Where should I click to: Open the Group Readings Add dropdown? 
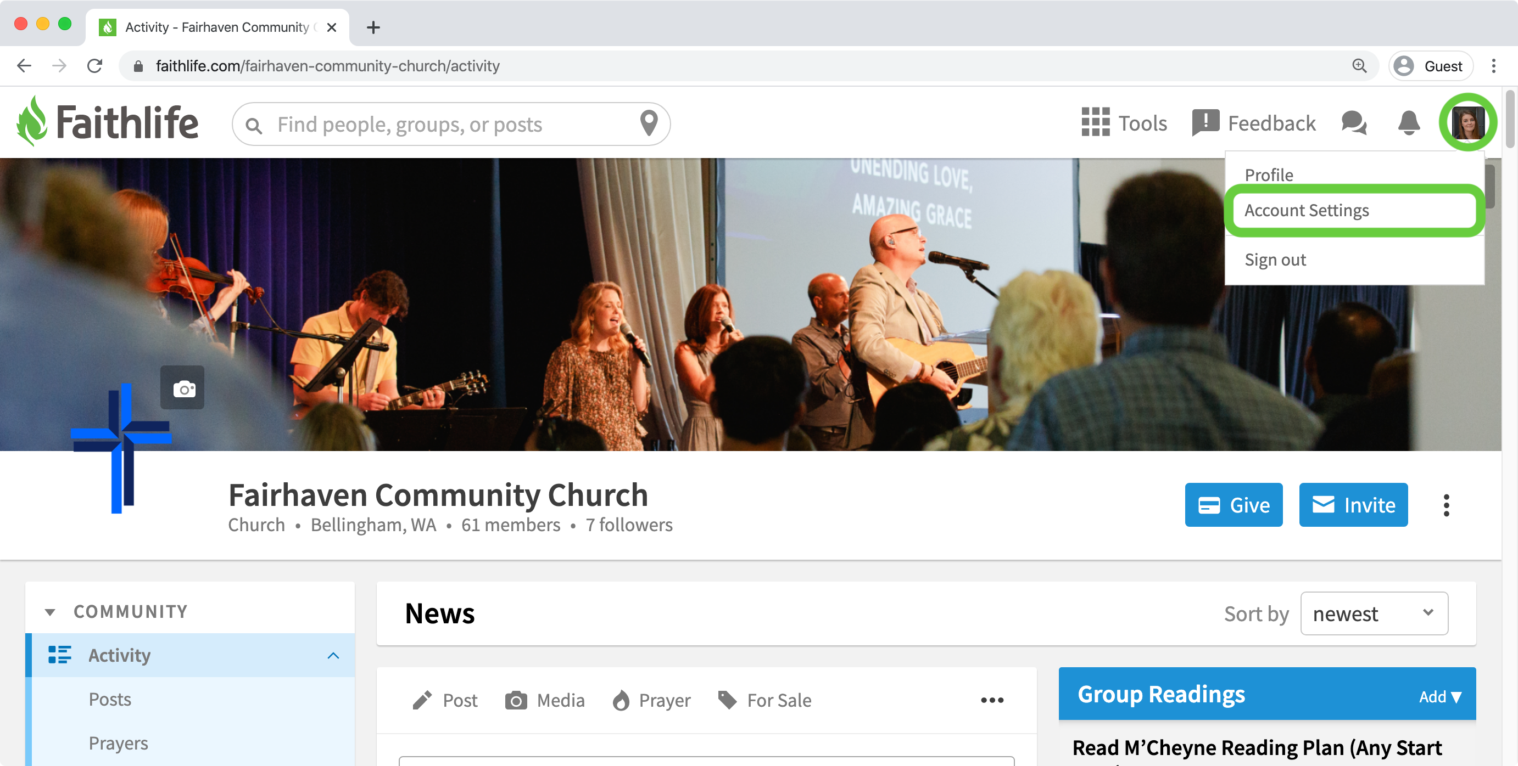[1439, 696]
